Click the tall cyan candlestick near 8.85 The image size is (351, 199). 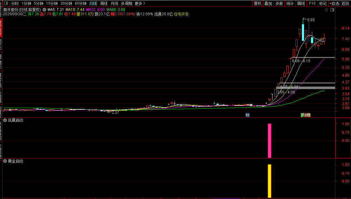point(303,32)
